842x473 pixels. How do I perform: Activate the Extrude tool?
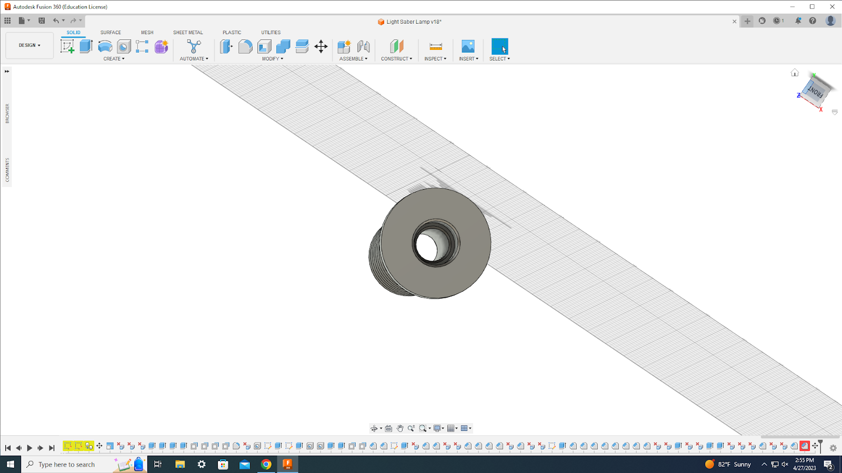86,46
